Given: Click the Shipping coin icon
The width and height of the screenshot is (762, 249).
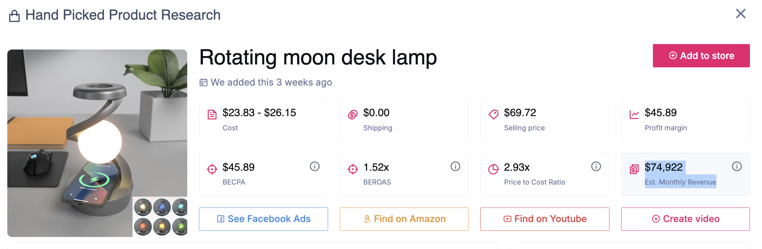Looking at the screenshot, I should click(x=352, y=114).
